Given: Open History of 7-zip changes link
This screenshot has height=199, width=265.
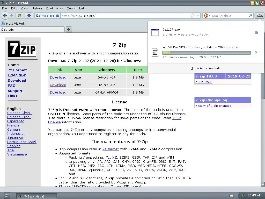Looking at the screenshot, I should pos(213,106).
